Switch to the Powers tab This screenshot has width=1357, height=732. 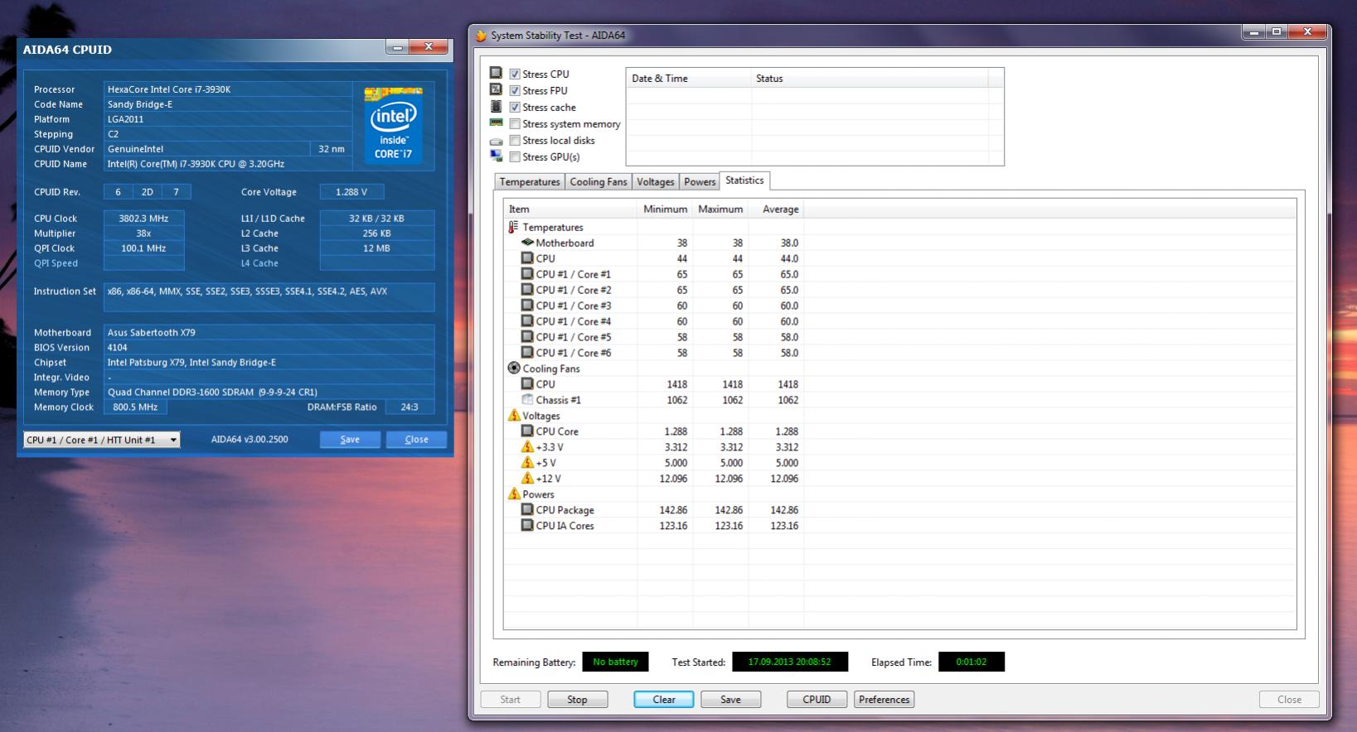tap(700, 182)
